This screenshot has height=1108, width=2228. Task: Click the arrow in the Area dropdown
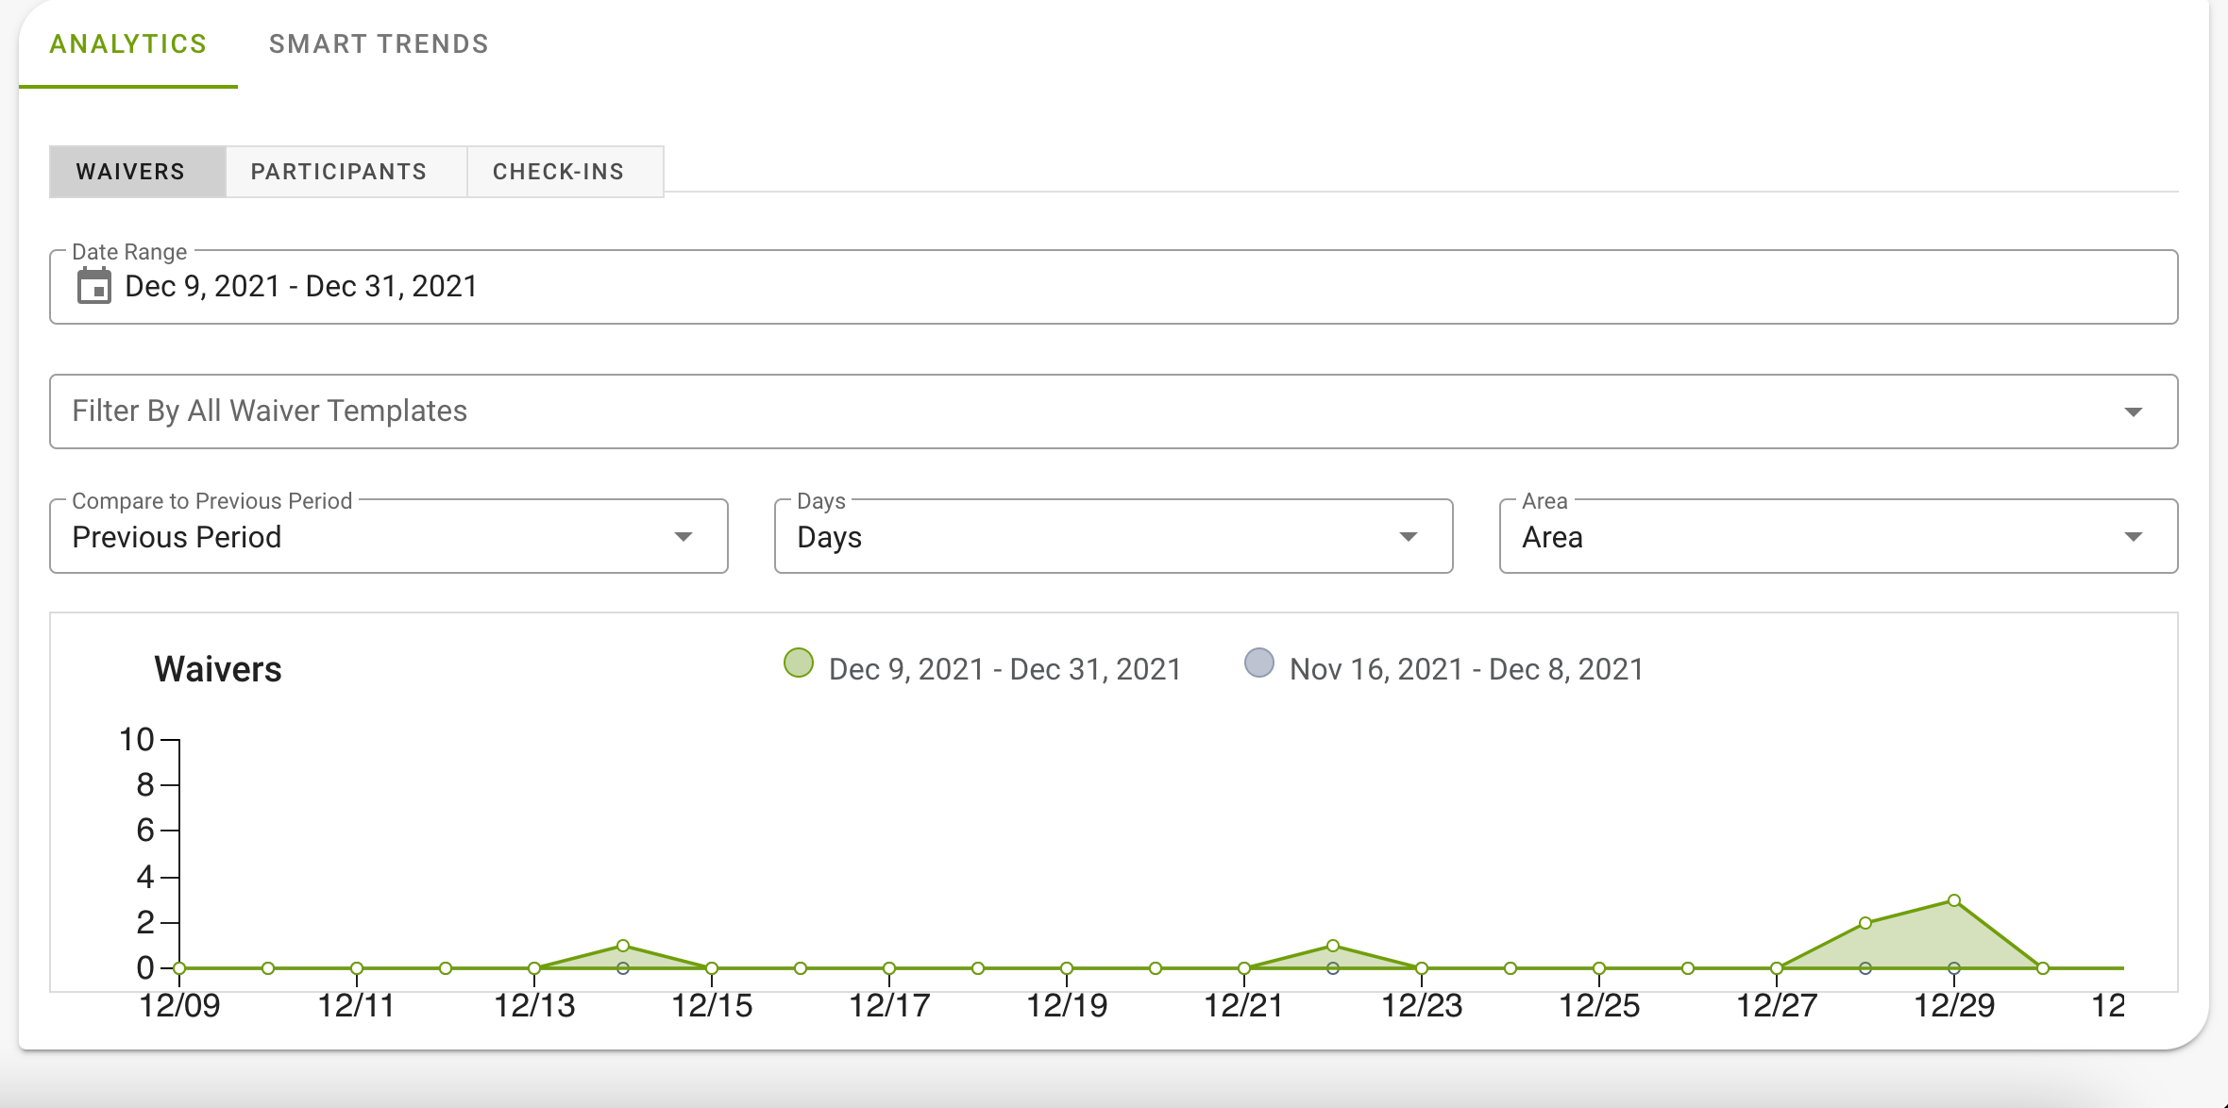[x=2133, y=537]
